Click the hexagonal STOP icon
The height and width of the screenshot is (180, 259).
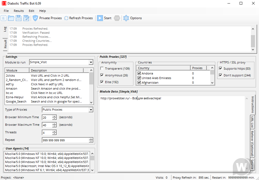[117, 18]
